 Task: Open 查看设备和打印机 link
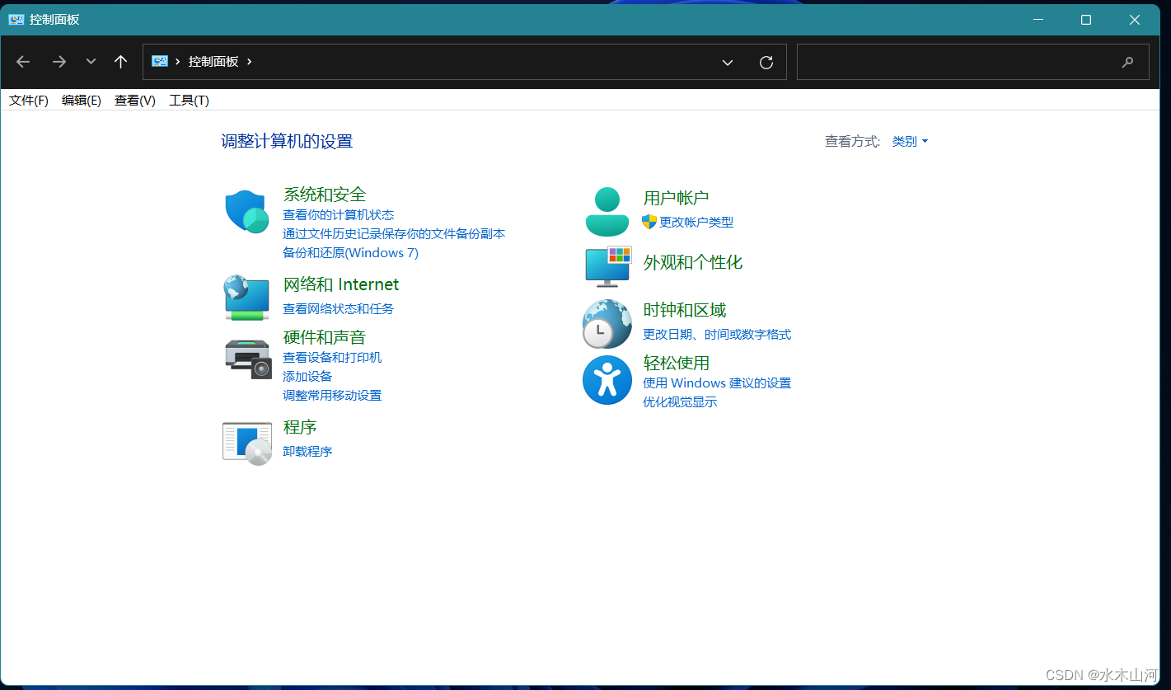pos(332,357)
